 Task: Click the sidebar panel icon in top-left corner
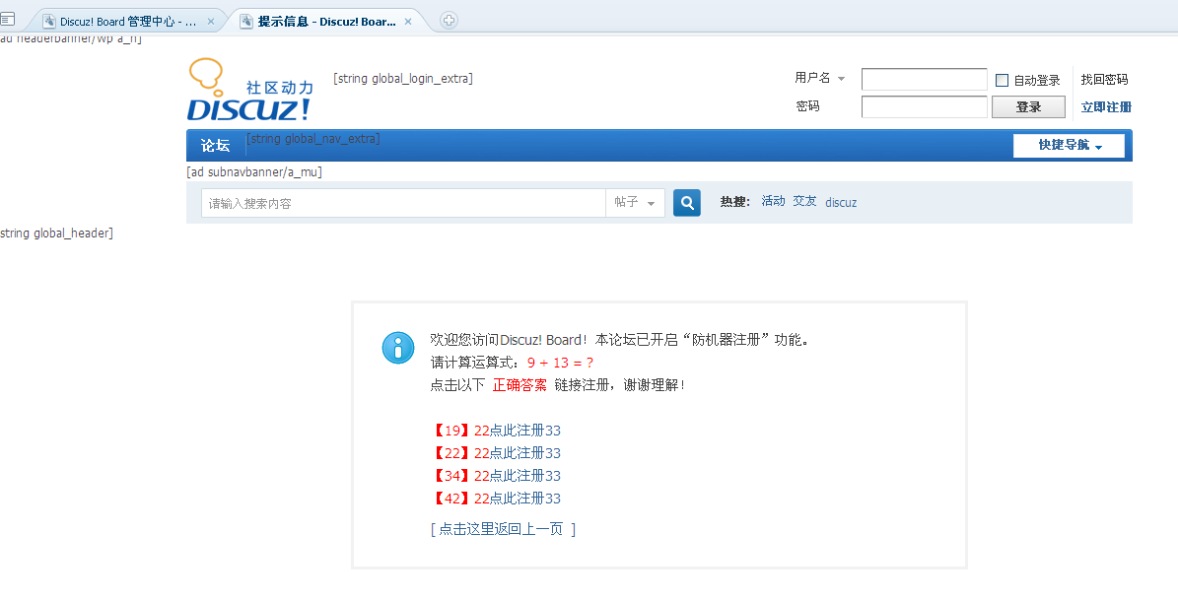(9, 18)
